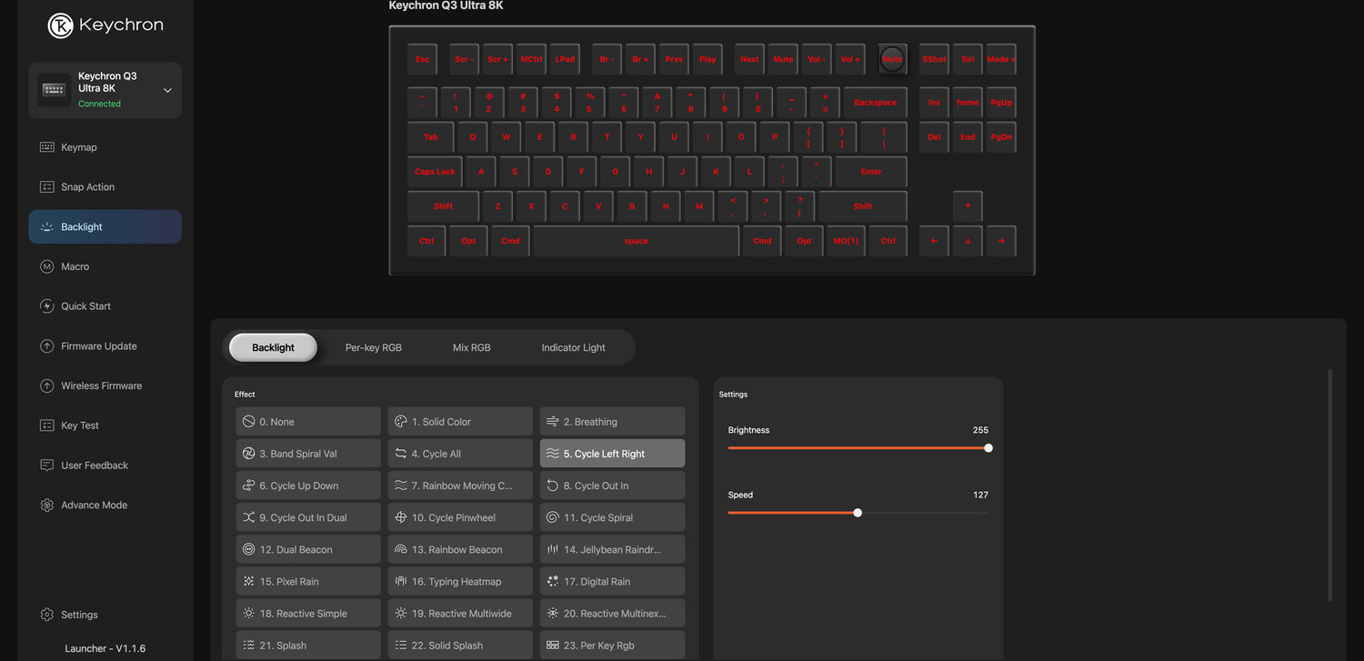The width and height of the screenshot is (1364, 661).
Task: Pick the Cycle Pinwheel effect
Action: pos(460,517)
